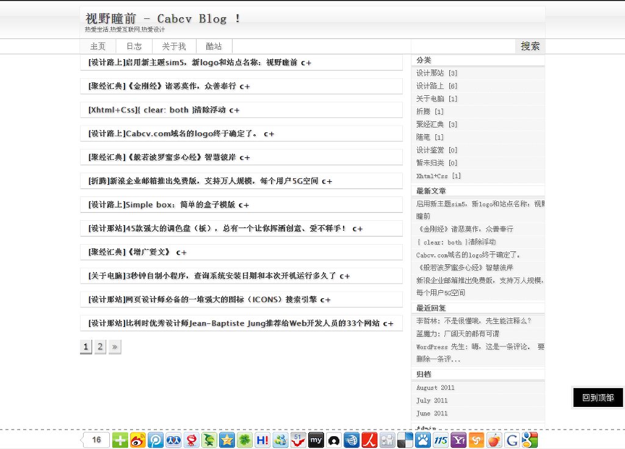Go to page 2 of the post list
This screenshot has width=625, height=449.
(99, 346)
